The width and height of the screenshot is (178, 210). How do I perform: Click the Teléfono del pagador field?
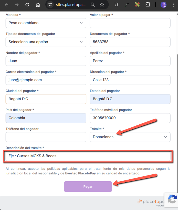coord(46,137)
